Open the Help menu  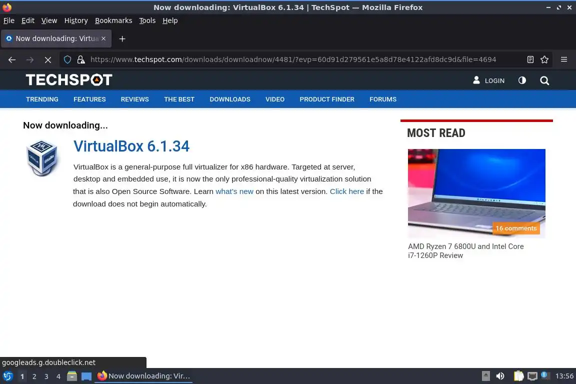click(170, 20)
